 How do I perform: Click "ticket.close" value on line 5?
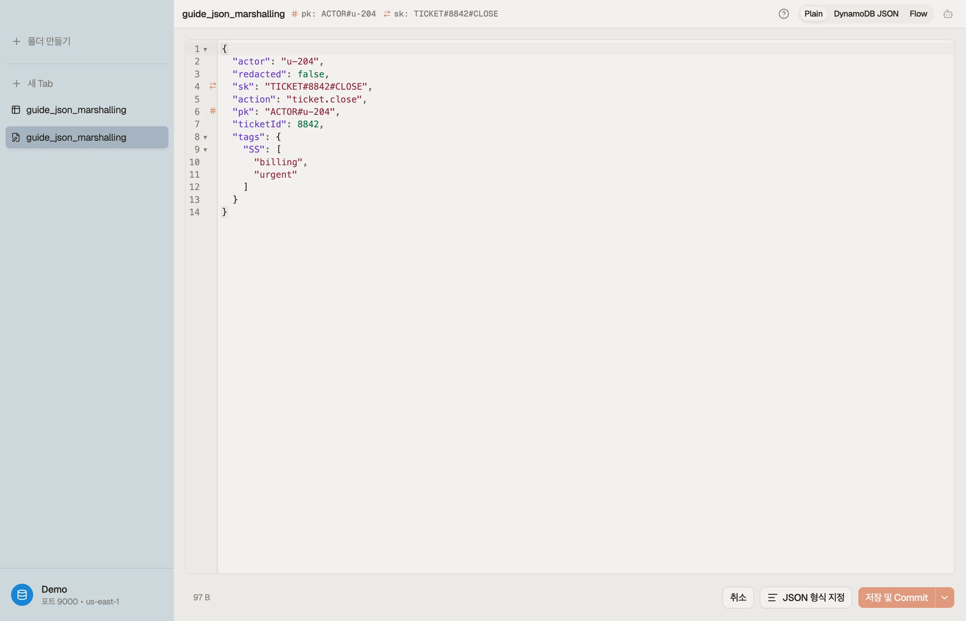pyautogui.click(x=324, y=99)
